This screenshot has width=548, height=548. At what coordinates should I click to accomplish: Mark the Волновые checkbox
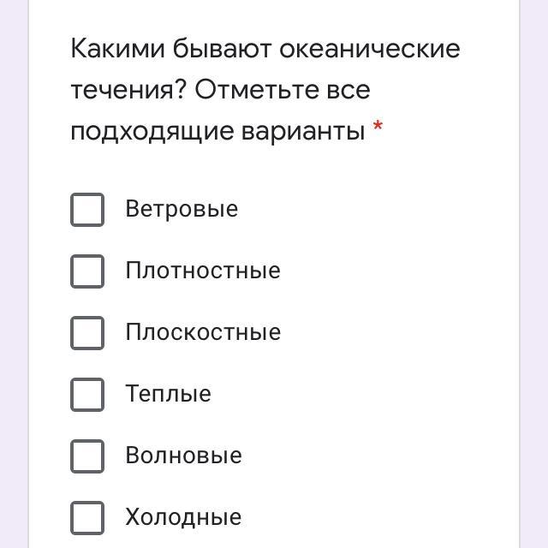click(87, 456)
